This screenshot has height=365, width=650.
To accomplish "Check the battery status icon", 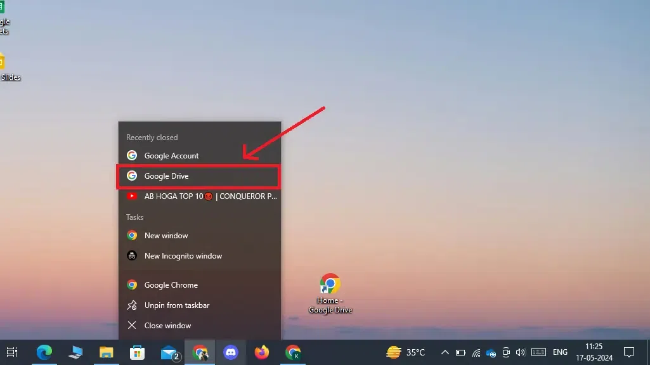I will [460, 352].
